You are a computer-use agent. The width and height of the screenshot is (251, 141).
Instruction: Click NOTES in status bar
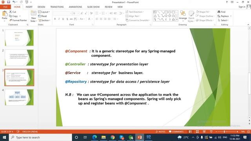tap(160, 132)
